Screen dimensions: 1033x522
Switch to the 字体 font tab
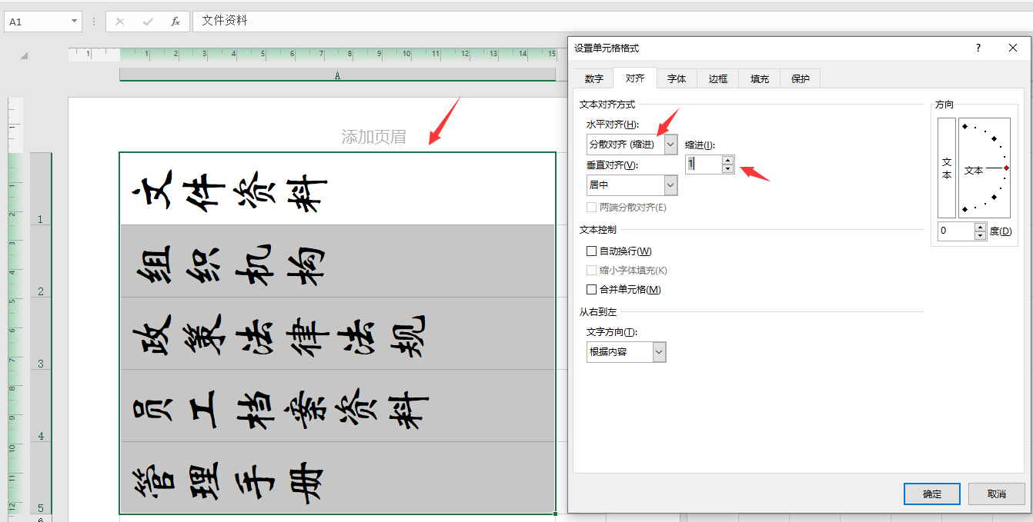click(677, 78)
